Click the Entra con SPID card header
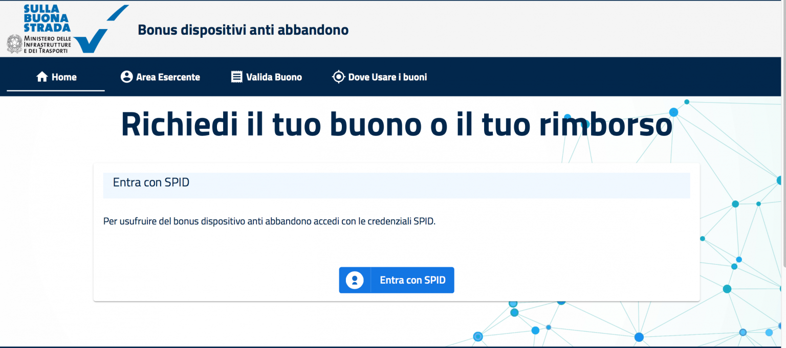Viewport: 786px width, 348px height. click(397, 185)
